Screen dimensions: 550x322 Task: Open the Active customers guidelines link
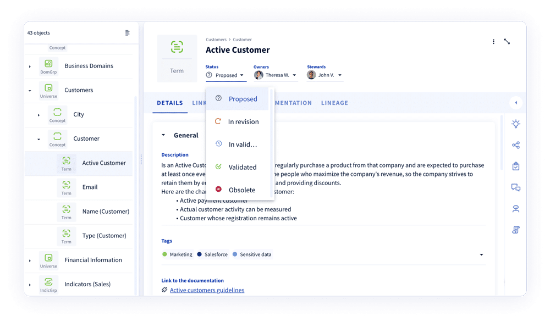click(207, 290)
